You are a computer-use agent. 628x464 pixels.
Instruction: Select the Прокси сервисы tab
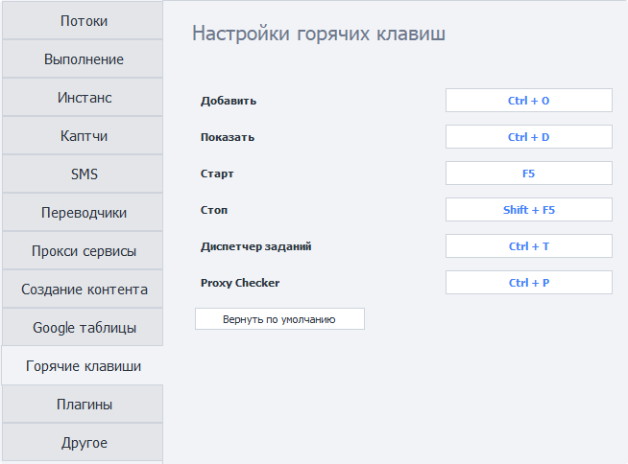pos(83,251)
